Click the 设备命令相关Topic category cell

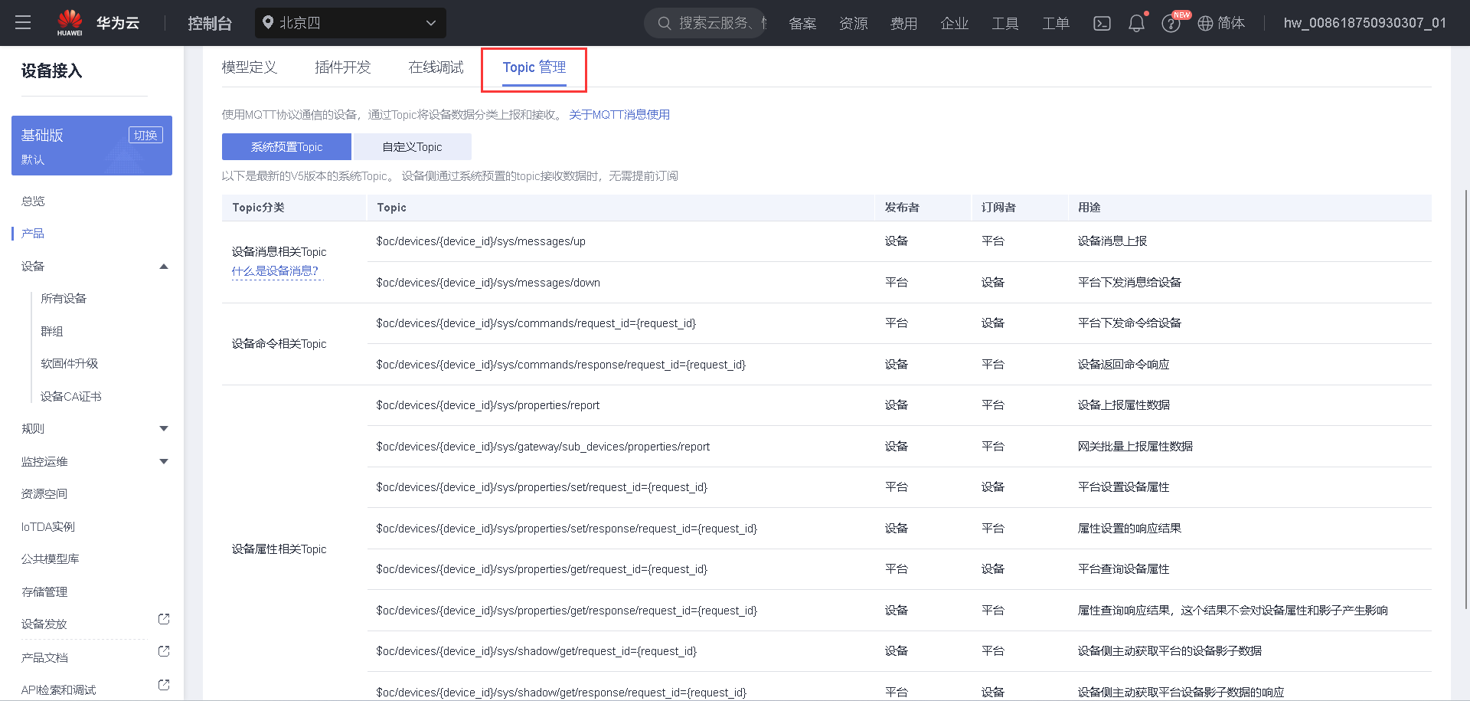(279, 344)
